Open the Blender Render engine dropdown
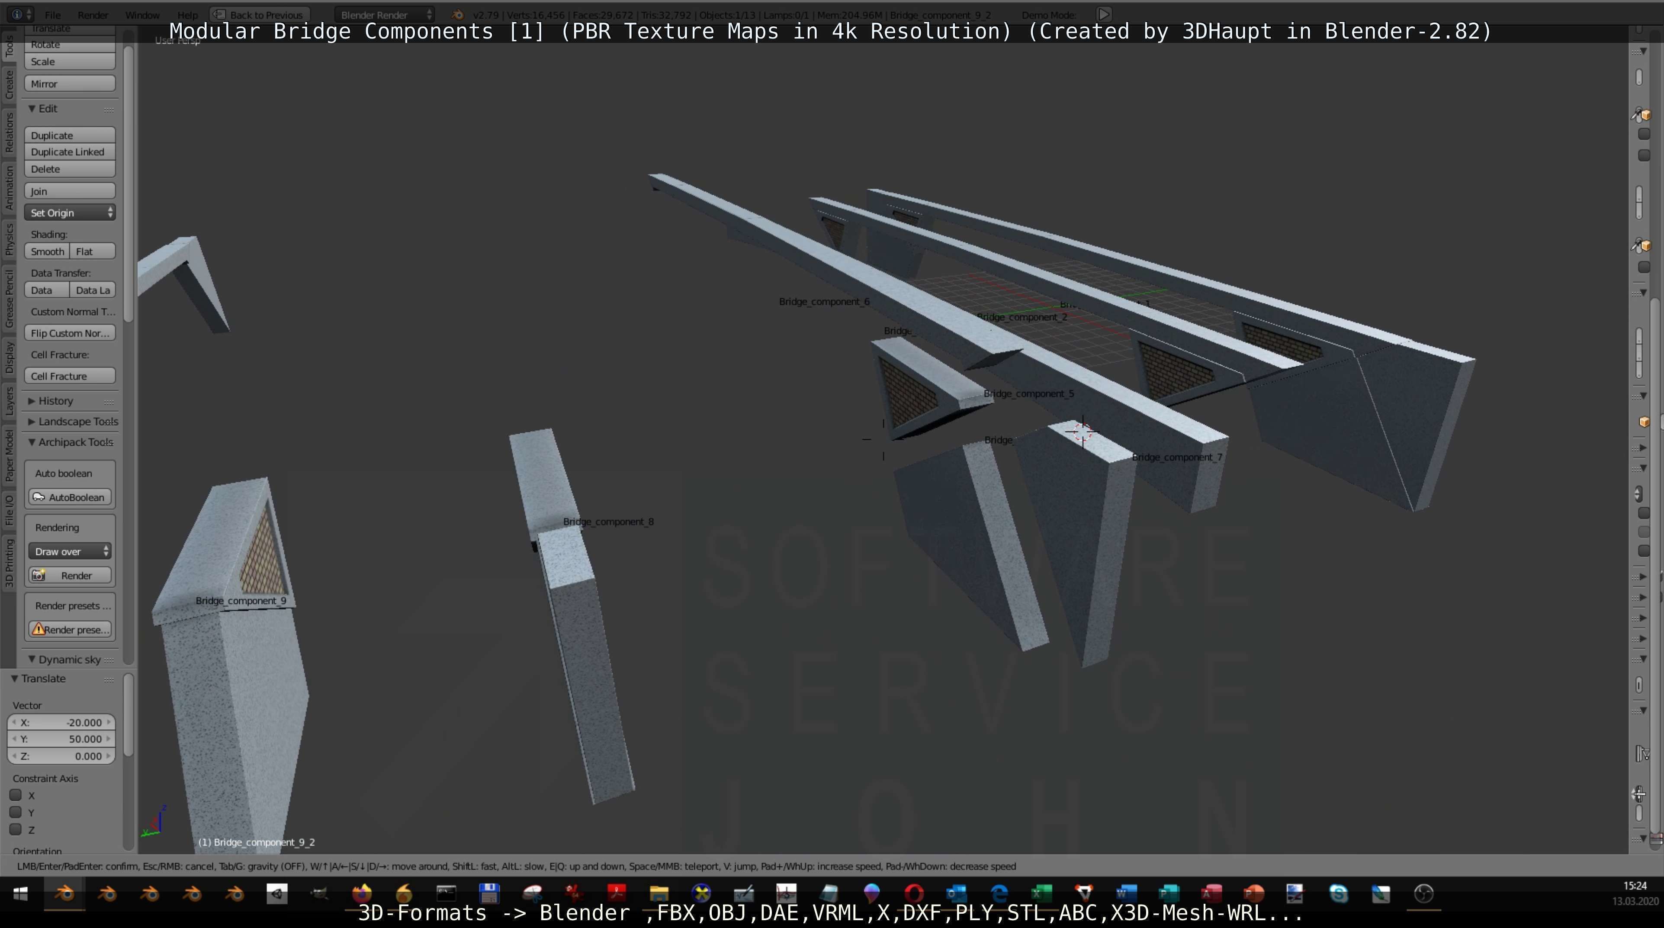 385,14
